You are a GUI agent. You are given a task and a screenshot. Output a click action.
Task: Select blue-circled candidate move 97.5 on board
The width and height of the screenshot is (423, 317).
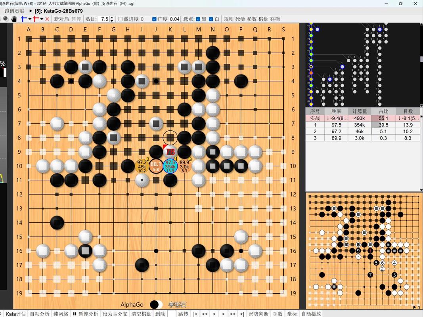coord(170,166)
